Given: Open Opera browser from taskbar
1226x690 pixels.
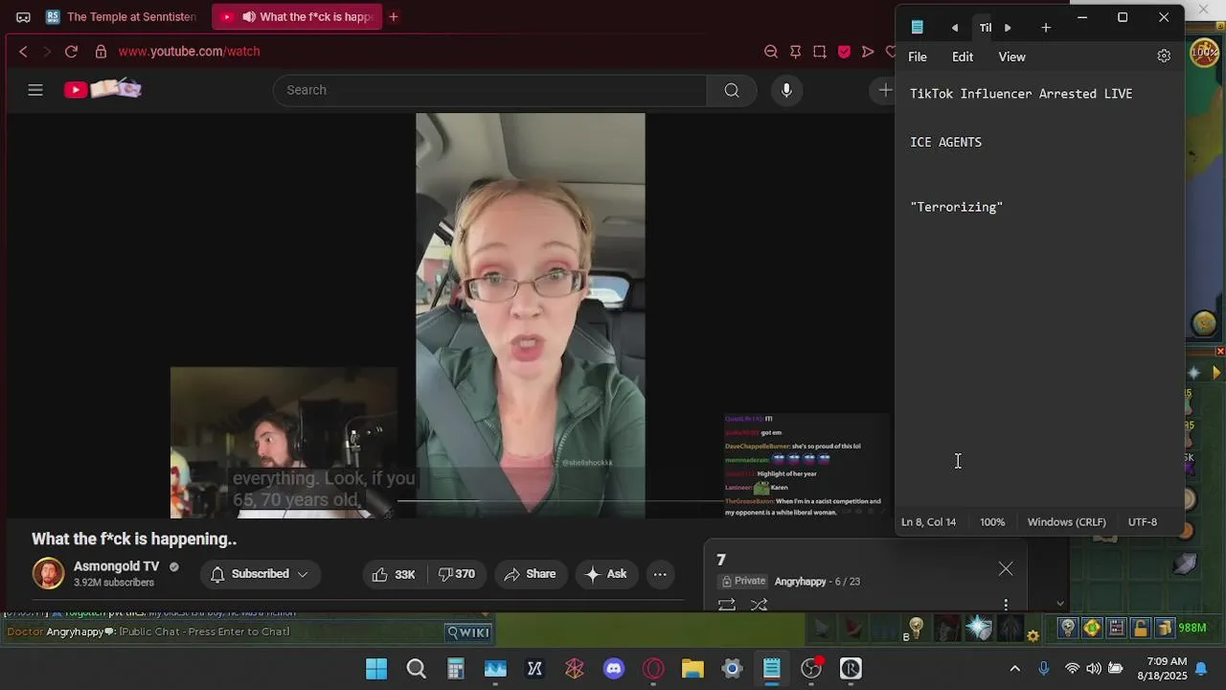Looking at the screenshot, I should 653,669.
